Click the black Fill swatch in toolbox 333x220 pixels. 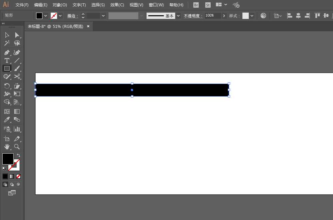[x=8, y=159]
